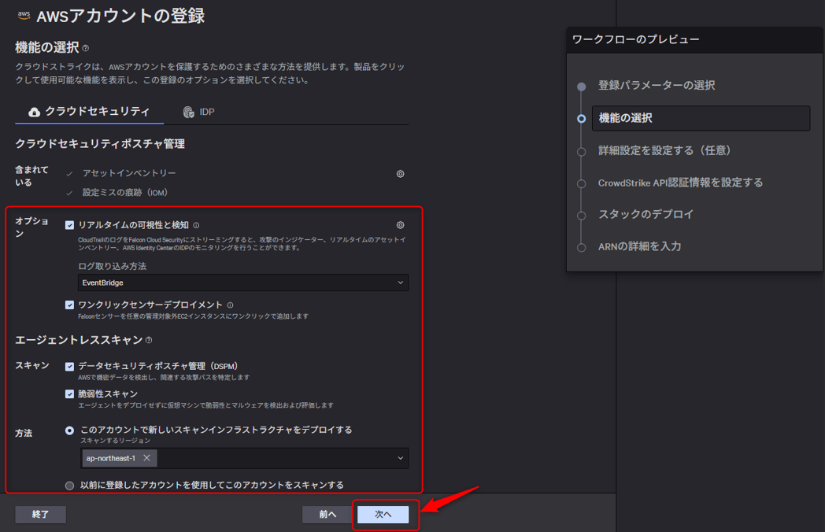Open the gear icon beside アセットインベントリー
Screen dimensions: 825x532
tap(399, 172)
